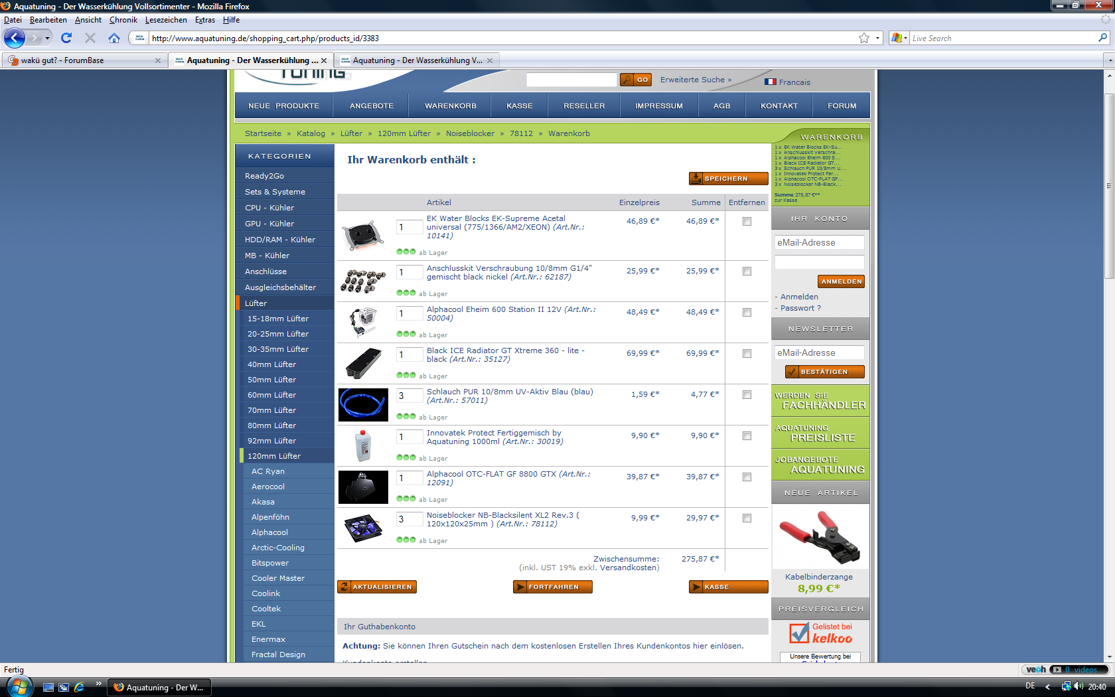Click the account eMail-Adresse field
The image size is (1115, 697).
(820, 242)
